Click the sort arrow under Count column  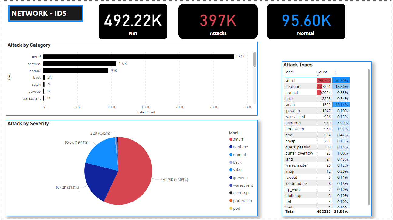(318, 75)
